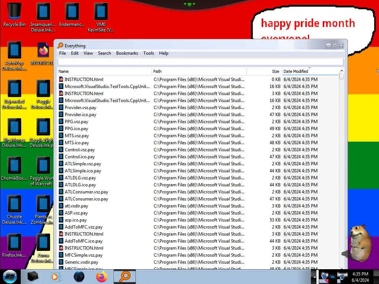Select the MTS.vsz.pay result row
Viewport: 379px width, 284px height.
point(198,135)
